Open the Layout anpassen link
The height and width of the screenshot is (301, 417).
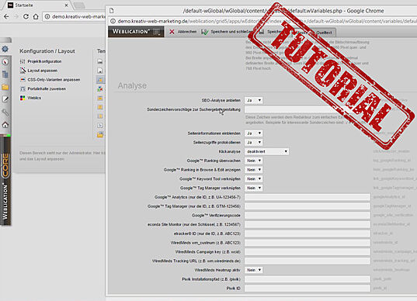point(42,71)
